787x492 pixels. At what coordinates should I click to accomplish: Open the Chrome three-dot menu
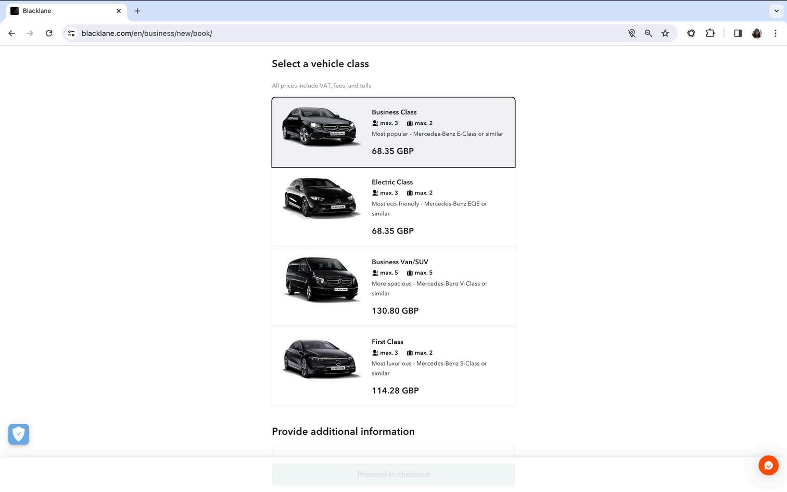point(776,33)
